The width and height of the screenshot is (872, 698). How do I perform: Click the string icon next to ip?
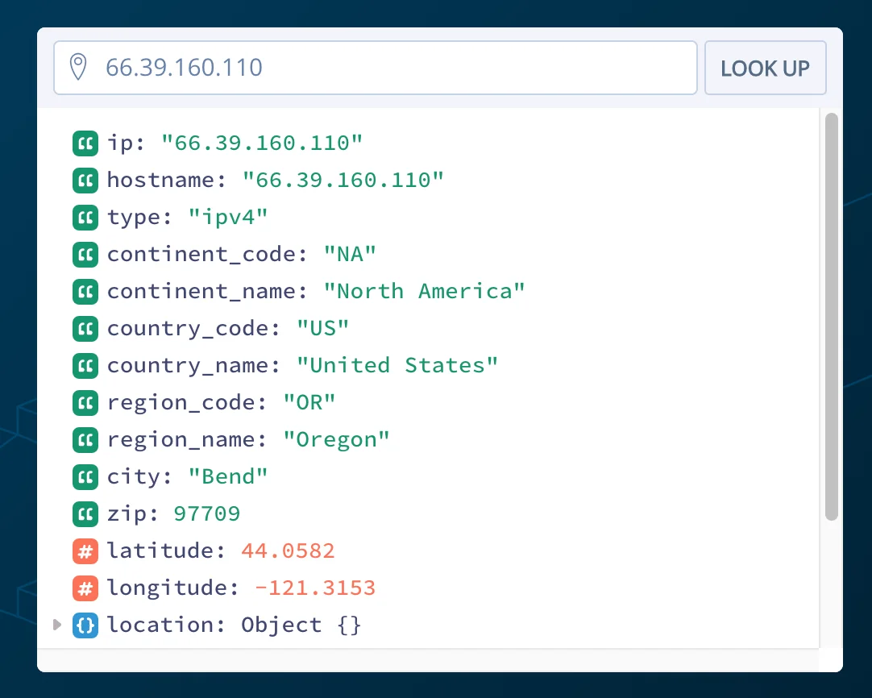85,143
